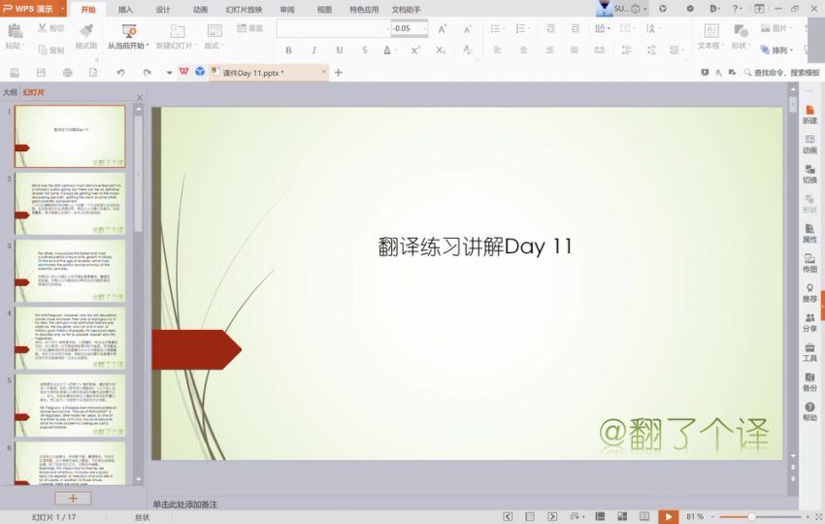The image size is (825, 524).
Task: Toggle Italic formatting
Action: point(314,50)
